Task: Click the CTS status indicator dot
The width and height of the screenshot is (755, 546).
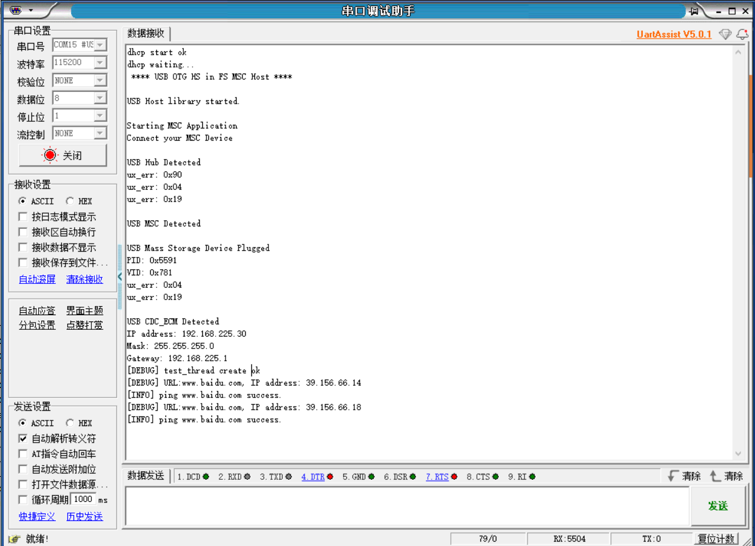Action: (x=495, y=476)
